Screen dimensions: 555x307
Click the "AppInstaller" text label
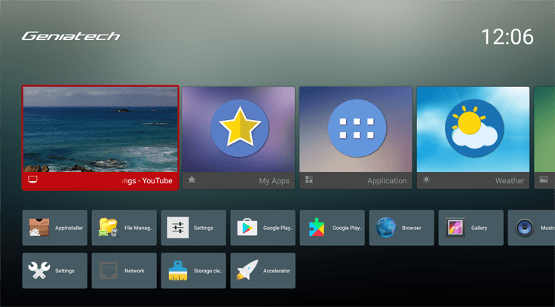tap(69, 228)
